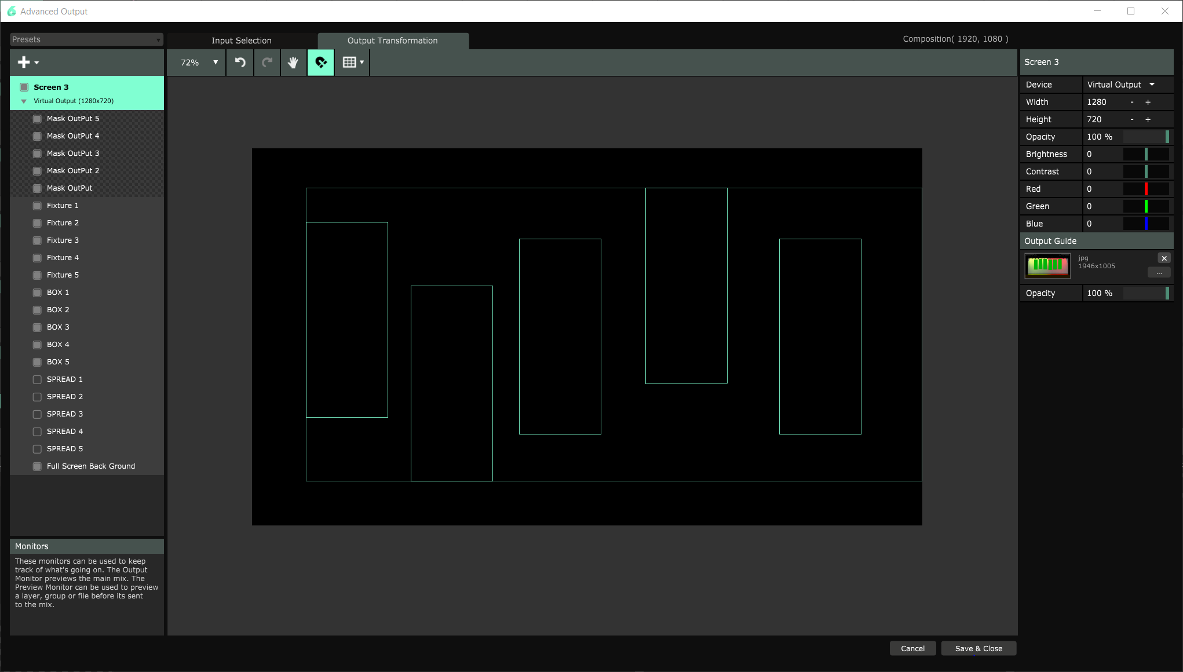Screen dimensions: 1183x672
Task: Toggle the Mask OutPut 5 checkbox
Action: click(37, 119)
